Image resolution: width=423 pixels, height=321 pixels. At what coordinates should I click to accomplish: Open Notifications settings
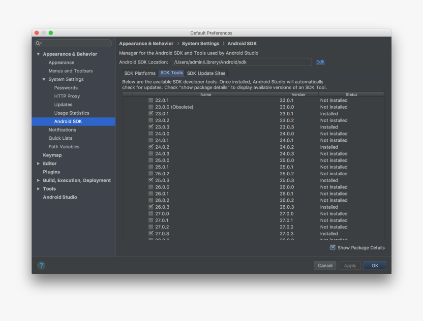click(x=62, y=130)
